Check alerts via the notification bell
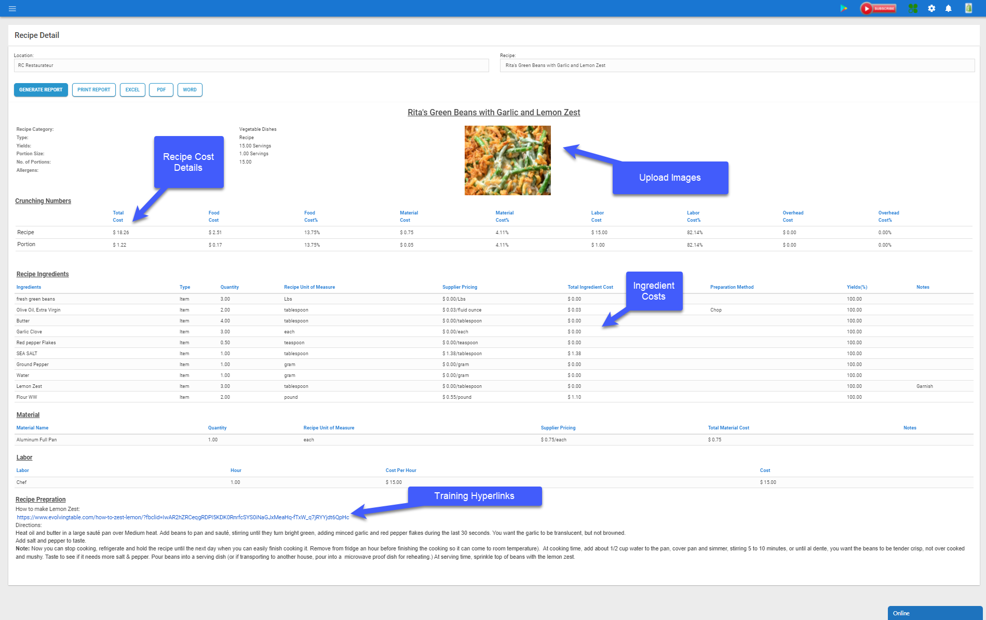The image size is (986, 620). pyautogui.click(x=949, y=8)
